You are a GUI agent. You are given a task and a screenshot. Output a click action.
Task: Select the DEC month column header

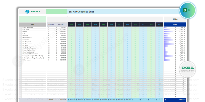[x=159, y=24]
